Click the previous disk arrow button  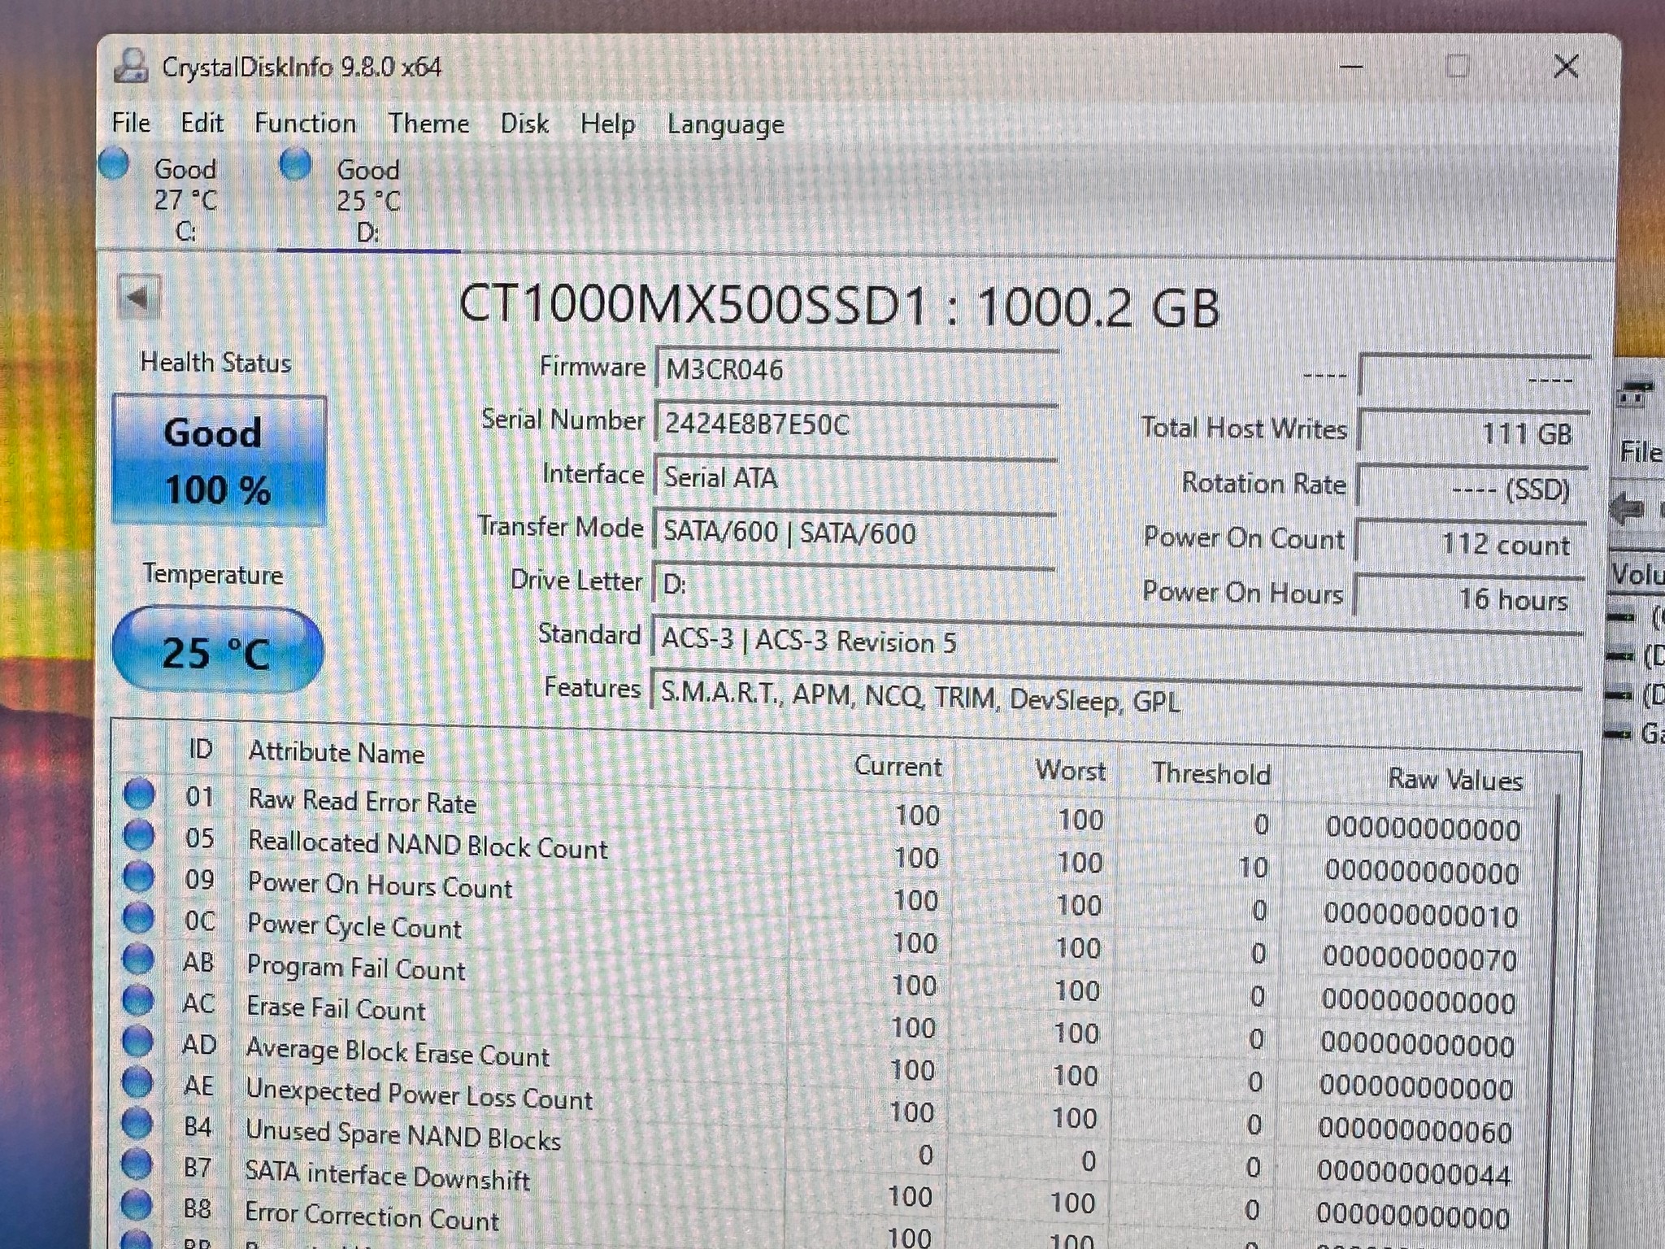pyautogui.click(x=138, y=298)
